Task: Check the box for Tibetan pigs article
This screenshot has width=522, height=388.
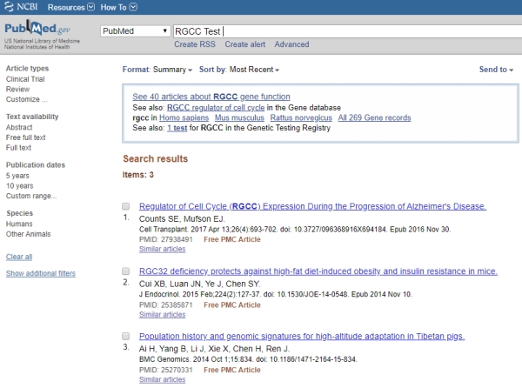Action: 126,336
